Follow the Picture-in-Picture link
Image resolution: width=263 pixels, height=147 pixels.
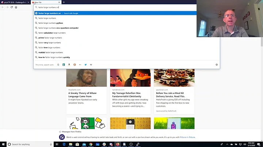pos(187,137)
